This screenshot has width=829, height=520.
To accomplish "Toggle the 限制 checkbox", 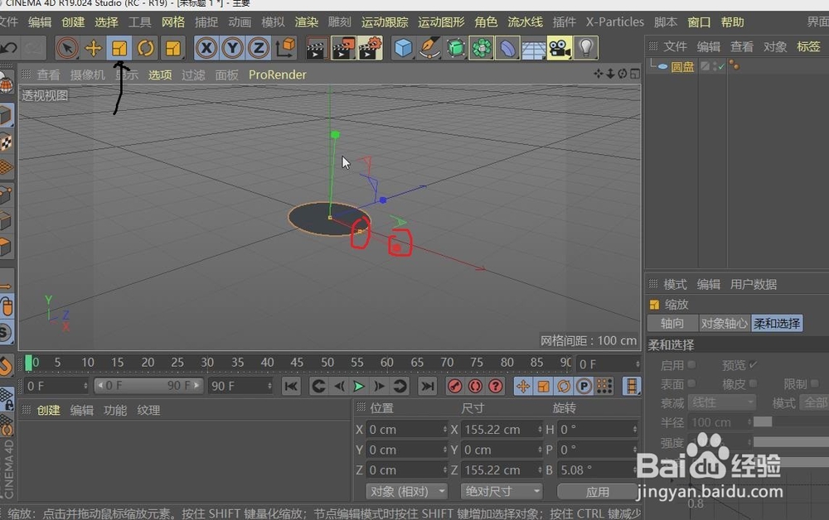I will point(815,383).
